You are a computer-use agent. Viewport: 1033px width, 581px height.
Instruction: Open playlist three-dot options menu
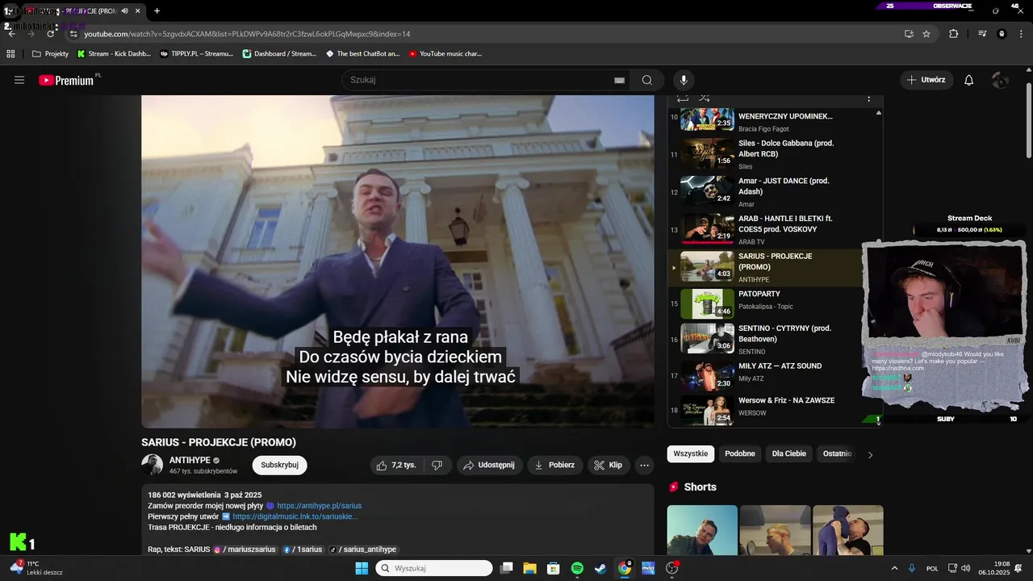point(868,98)
